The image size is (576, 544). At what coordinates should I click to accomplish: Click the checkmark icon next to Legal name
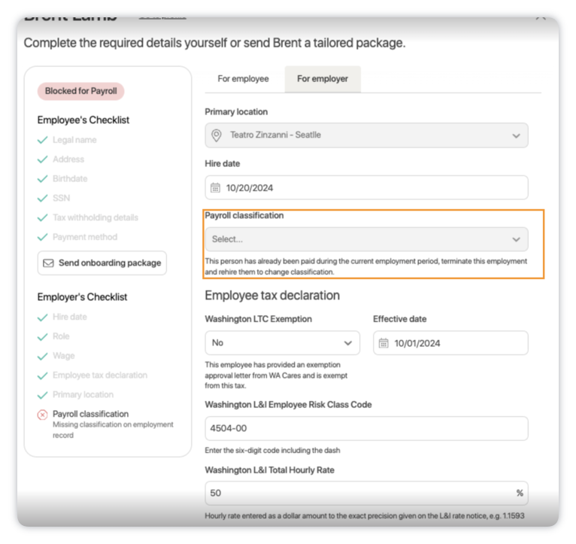[x=43, y=140]
